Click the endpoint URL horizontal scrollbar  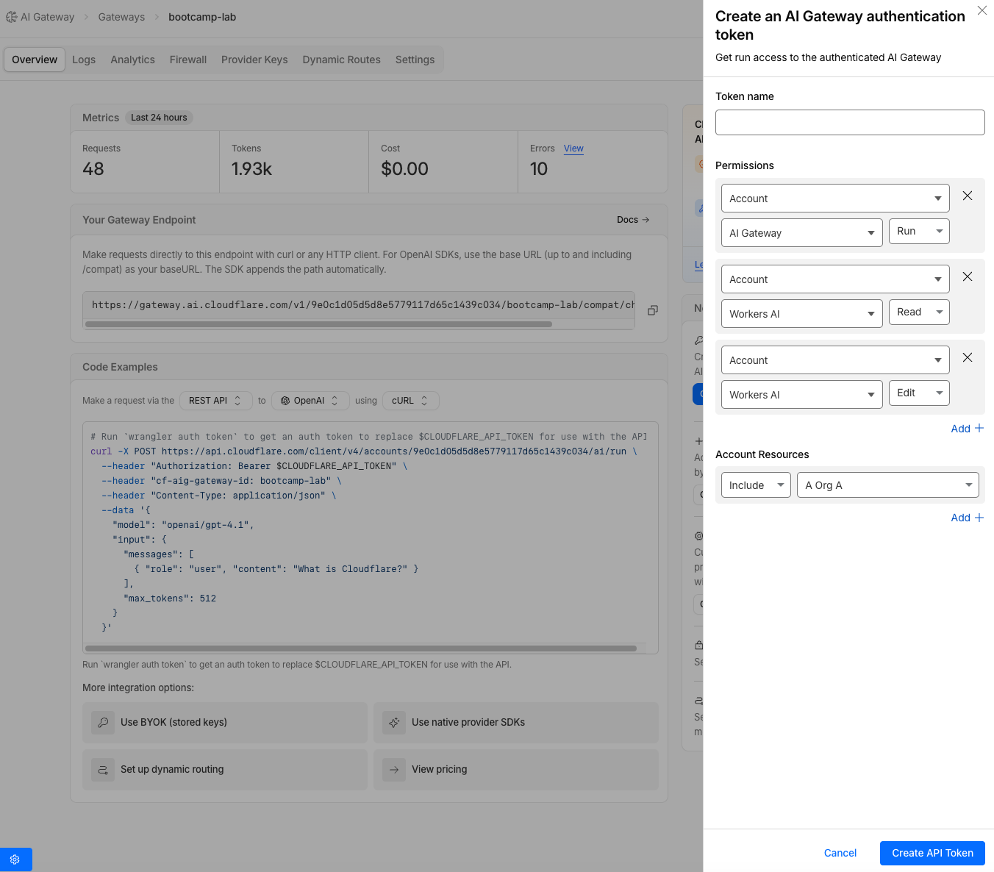pyautogui.click(x=318, y=324)
